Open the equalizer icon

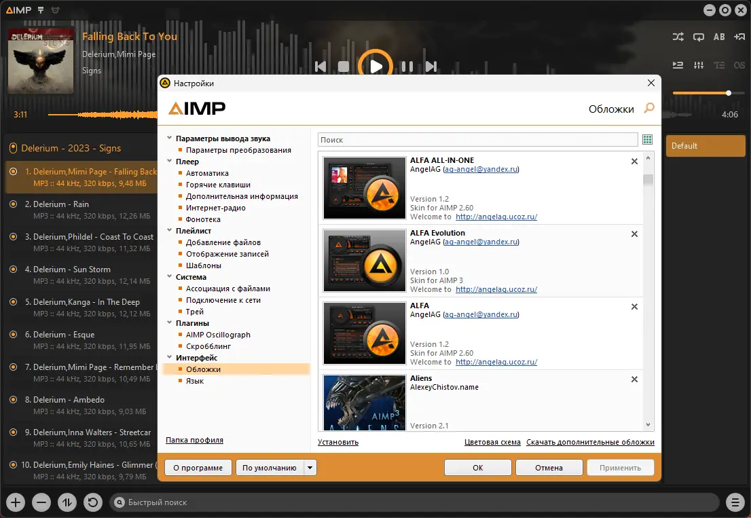pos(698,65)
